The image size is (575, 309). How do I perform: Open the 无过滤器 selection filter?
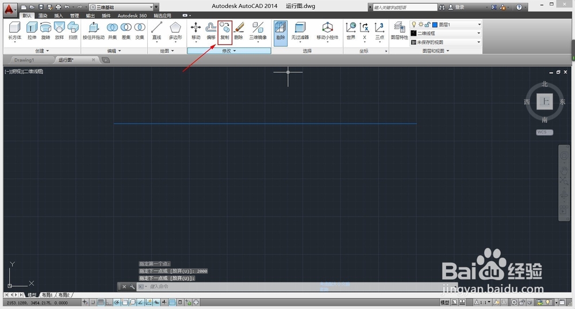[x=300, y=31]
